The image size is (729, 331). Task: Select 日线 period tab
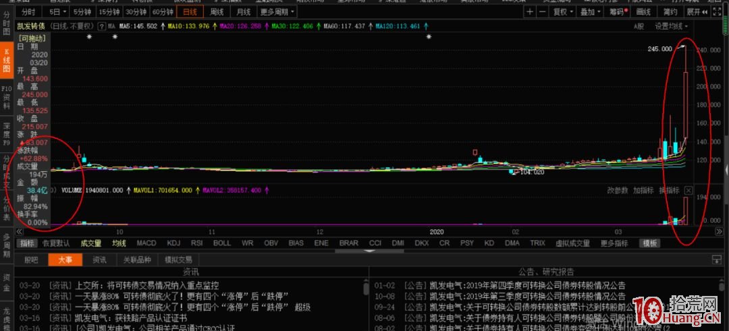[x=190, y=12]
